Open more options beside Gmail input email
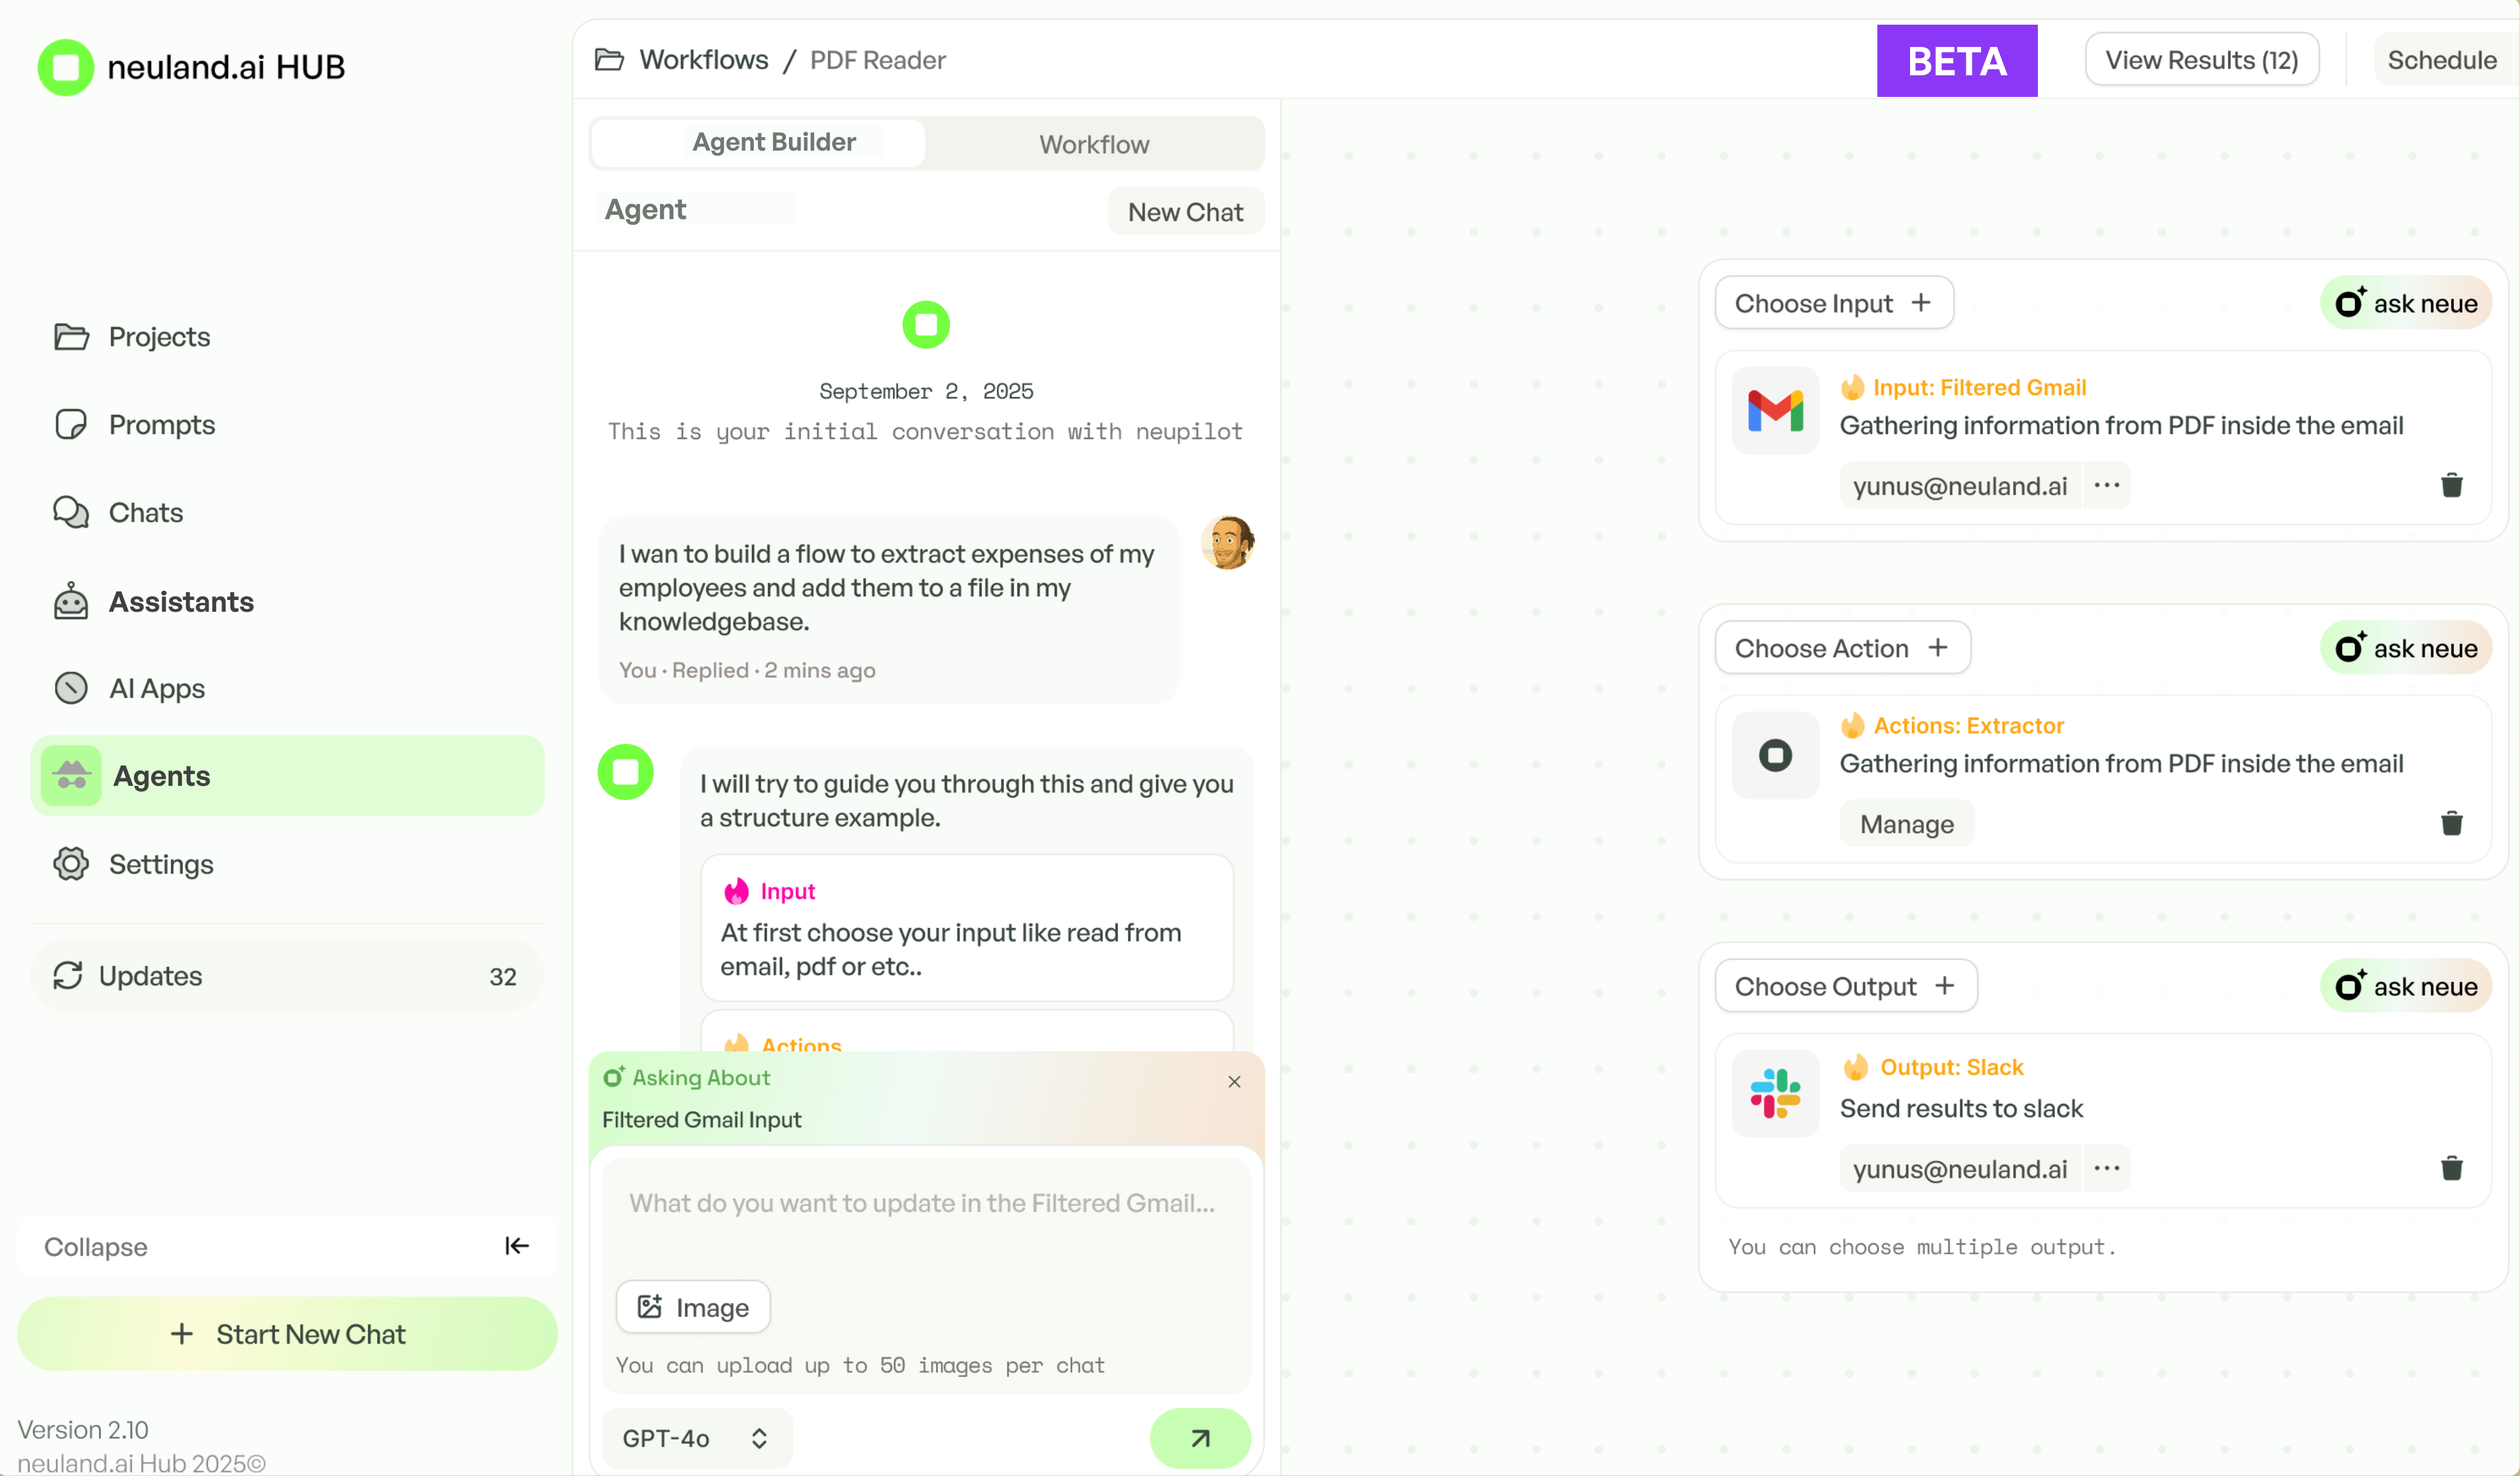This screenshot has height=1476, width=2520. [x=2106, y=485]
